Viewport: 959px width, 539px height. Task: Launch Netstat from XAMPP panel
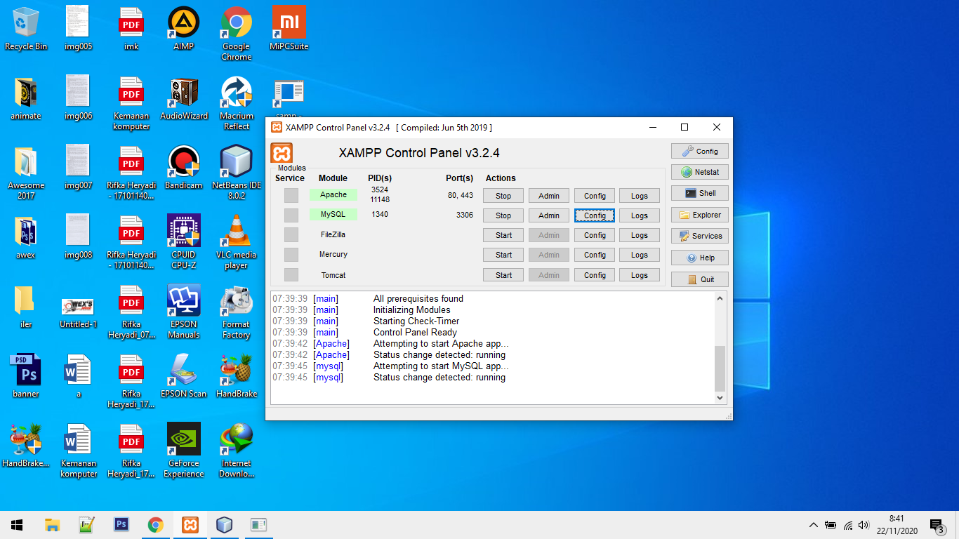(x=700, y=172)
